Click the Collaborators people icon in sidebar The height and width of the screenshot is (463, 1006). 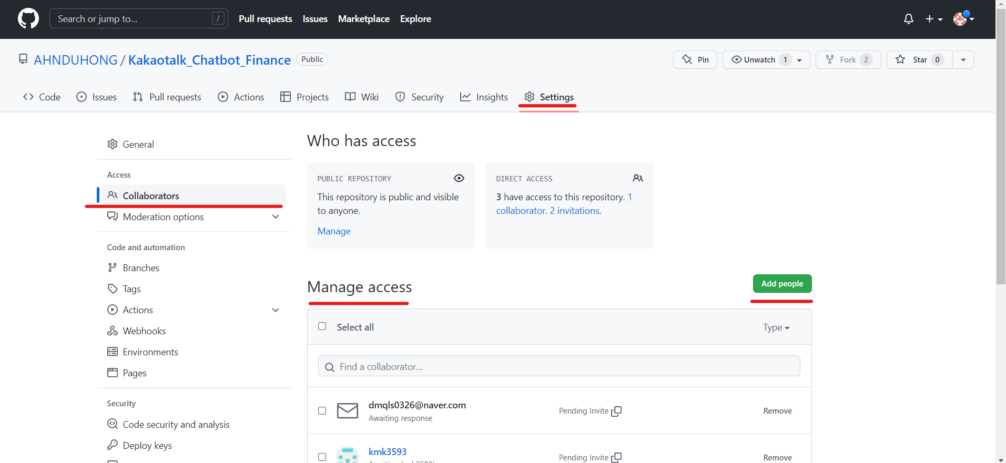pos(113,195)
